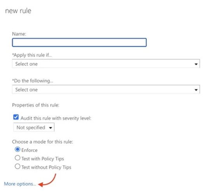
Task: Uncheck the Audit this rule checkbox
Action: click(x=16, y=117)
